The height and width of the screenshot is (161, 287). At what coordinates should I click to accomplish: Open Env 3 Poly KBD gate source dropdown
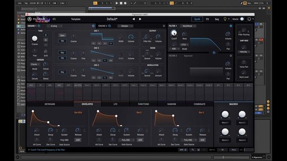tap(189, 140)
